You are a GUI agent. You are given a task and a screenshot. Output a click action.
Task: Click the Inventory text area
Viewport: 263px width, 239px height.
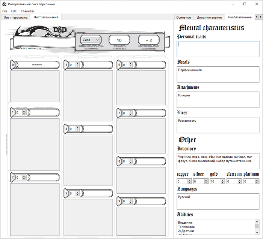coord(218,161)
